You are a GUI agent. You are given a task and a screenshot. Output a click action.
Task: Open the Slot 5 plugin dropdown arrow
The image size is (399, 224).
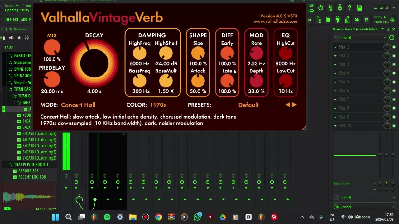335,82
